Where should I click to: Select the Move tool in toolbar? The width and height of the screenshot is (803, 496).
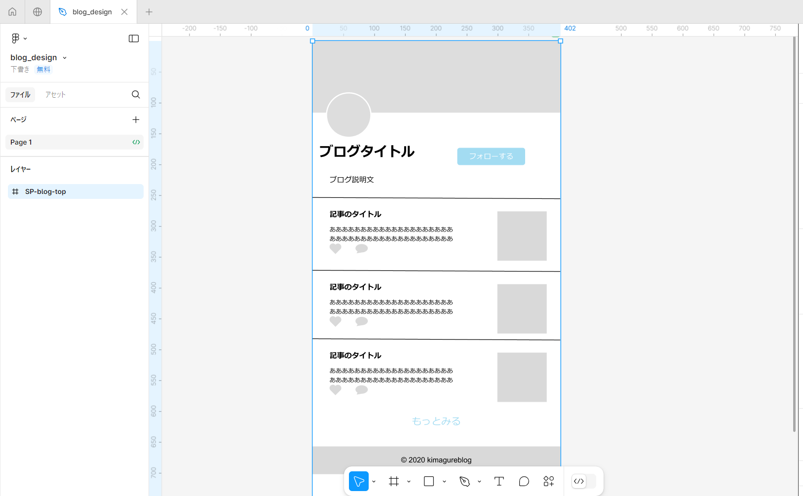pyautogui.click(x=359, y=481)
